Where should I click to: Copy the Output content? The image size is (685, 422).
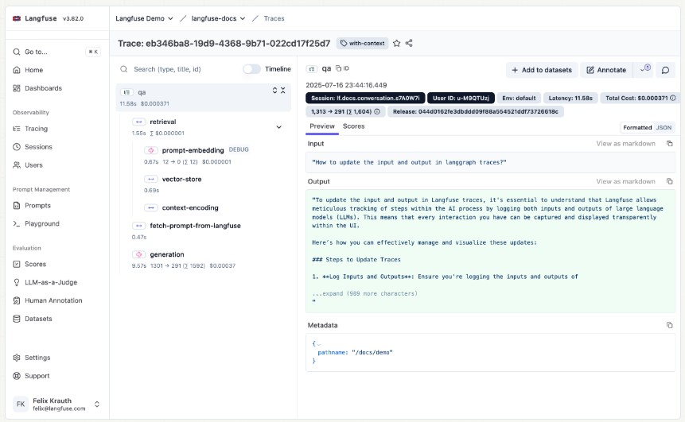click(669, 181)
